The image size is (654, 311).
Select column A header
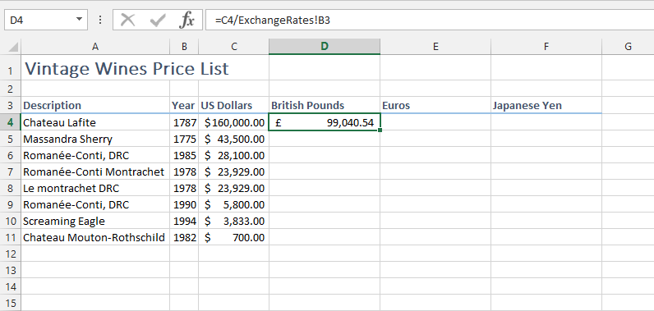[x=95, y=47]
